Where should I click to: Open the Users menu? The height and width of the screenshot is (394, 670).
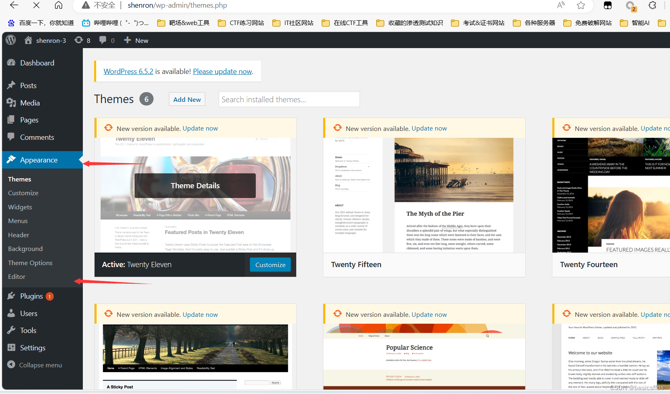[42, 314]
